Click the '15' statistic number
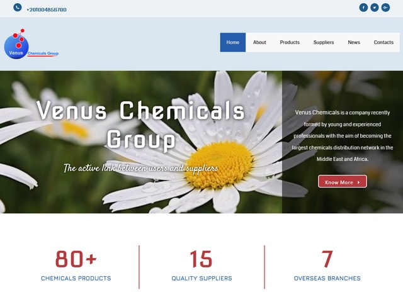The height and width of the screenshot is (302, 403). coord(201,259)
